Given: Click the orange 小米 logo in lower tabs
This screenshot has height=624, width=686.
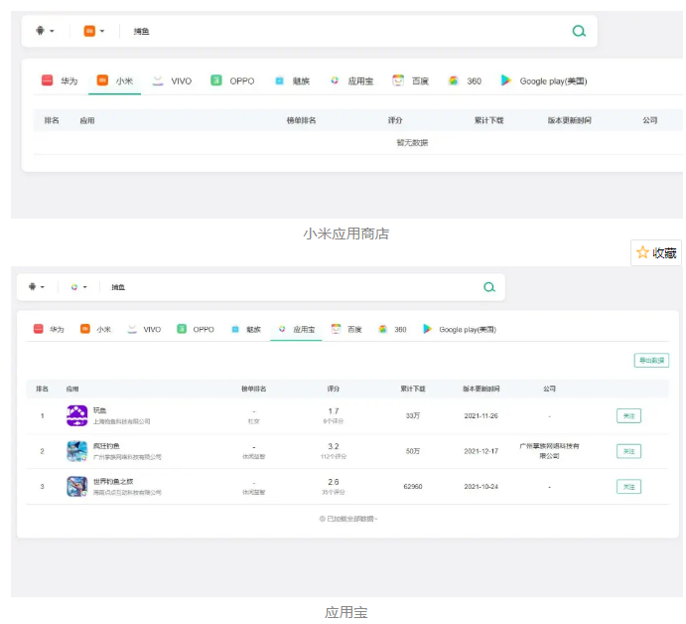Looking at the screenshot, I should 84,329.
